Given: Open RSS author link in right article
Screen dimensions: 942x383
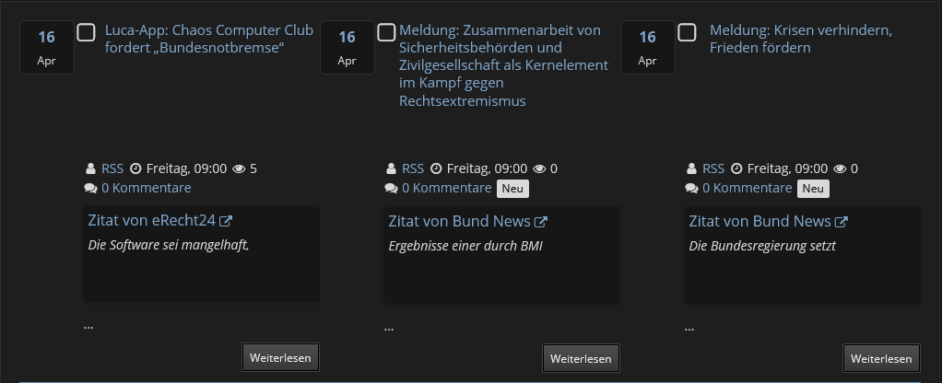Looking at the screenshot, I should [713, 168].
